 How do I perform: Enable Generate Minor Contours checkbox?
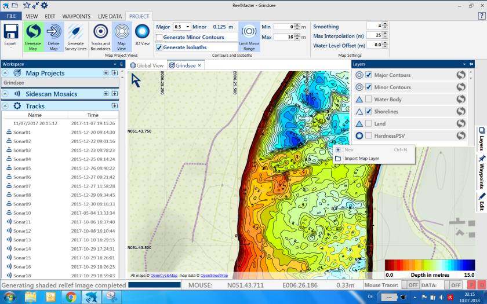click(x=159, y=37)
